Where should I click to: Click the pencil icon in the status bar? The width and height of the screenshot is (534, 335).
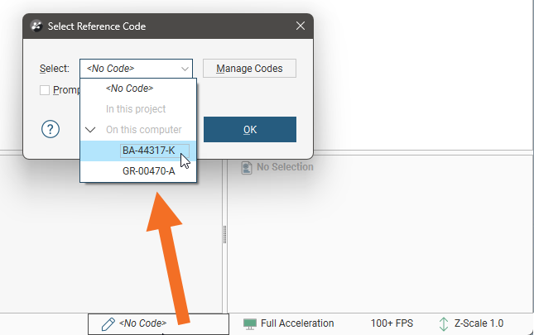(x=108, y=323)
